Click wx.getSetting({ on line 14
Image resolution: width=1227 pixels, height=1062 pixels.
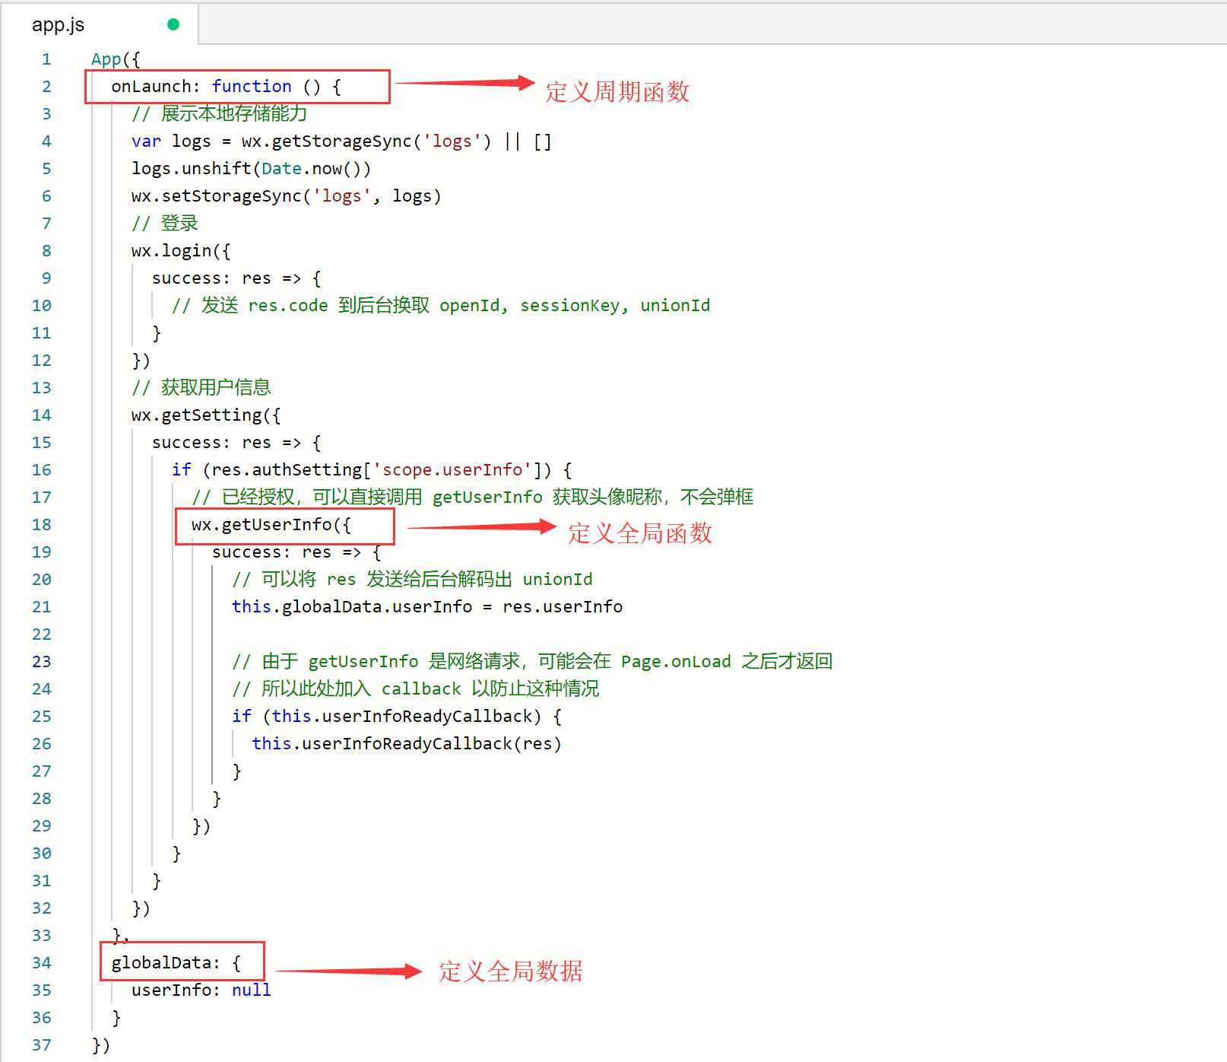(x=205, y=415)
